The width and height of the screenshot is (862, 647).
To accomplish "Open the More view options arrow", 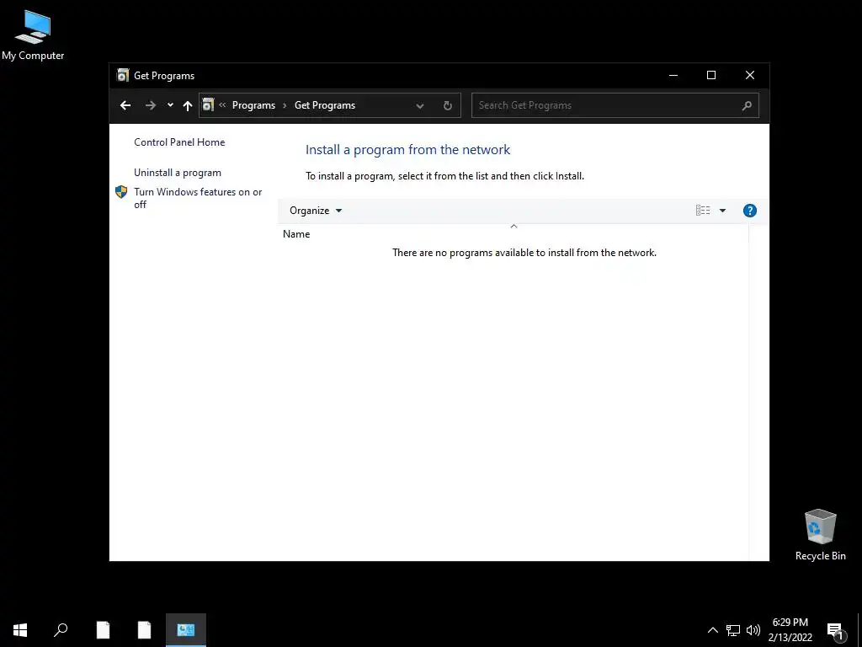I will 723,211.
